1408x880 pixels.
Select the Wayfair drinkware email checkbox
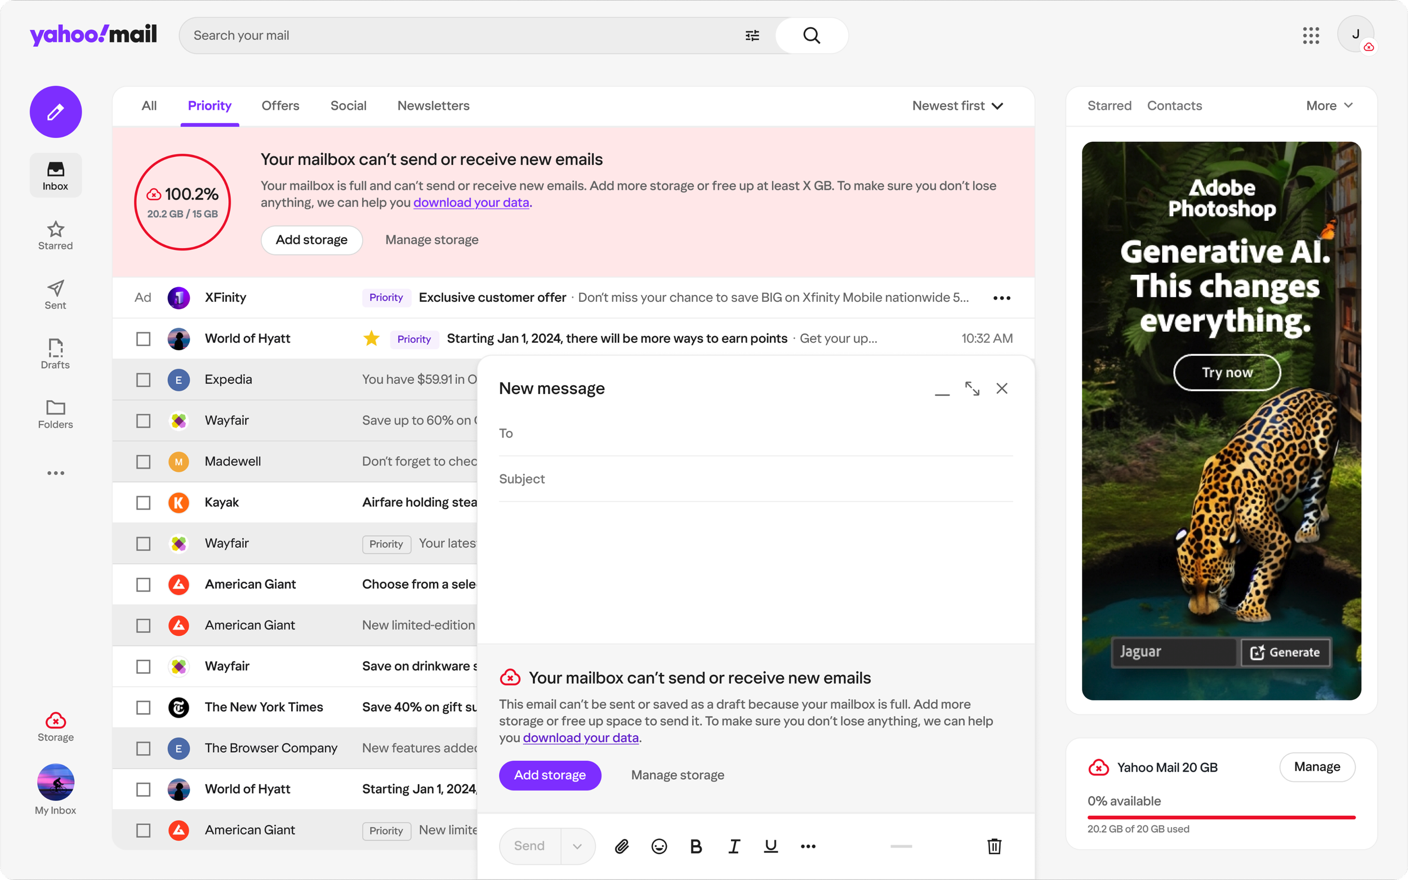(143, 667)
